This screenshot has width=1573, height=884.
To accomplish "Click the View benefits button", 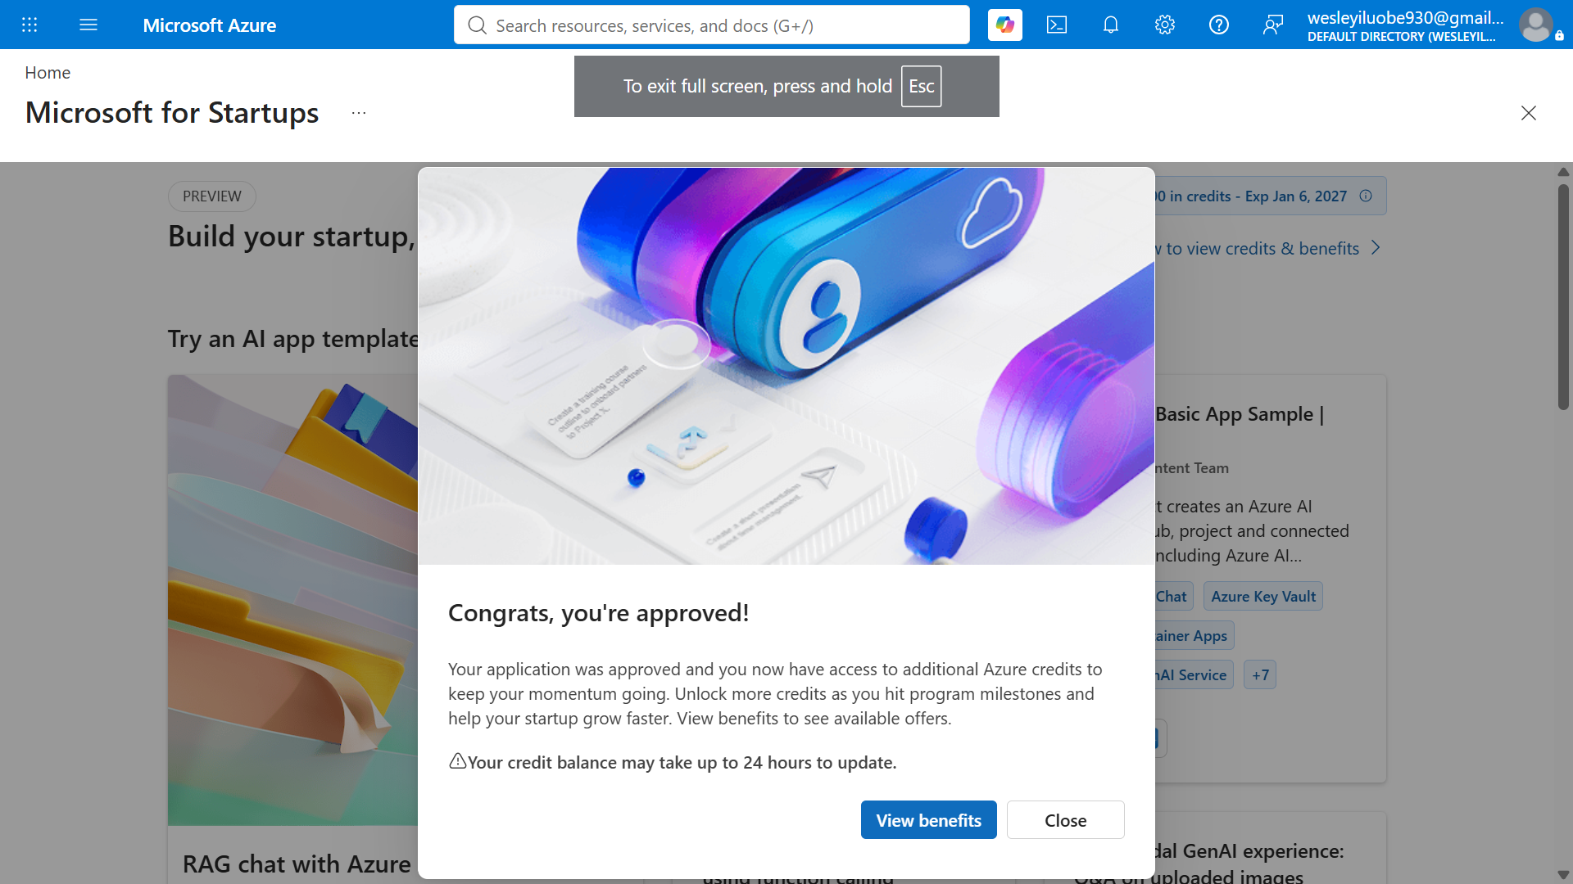I will (929, 820).
